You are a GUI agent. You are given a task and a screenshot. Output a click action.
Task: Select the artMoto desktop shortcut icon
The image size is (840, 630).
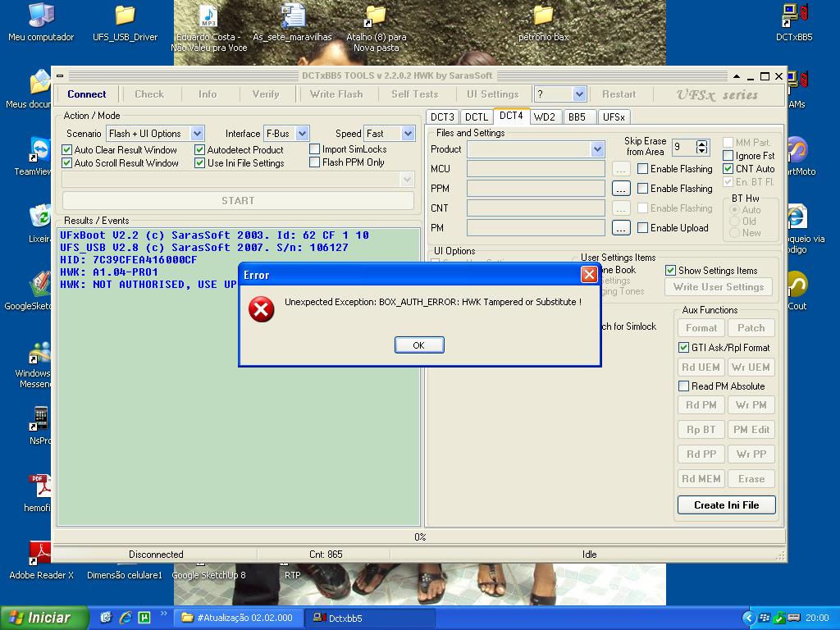(797, 149)
